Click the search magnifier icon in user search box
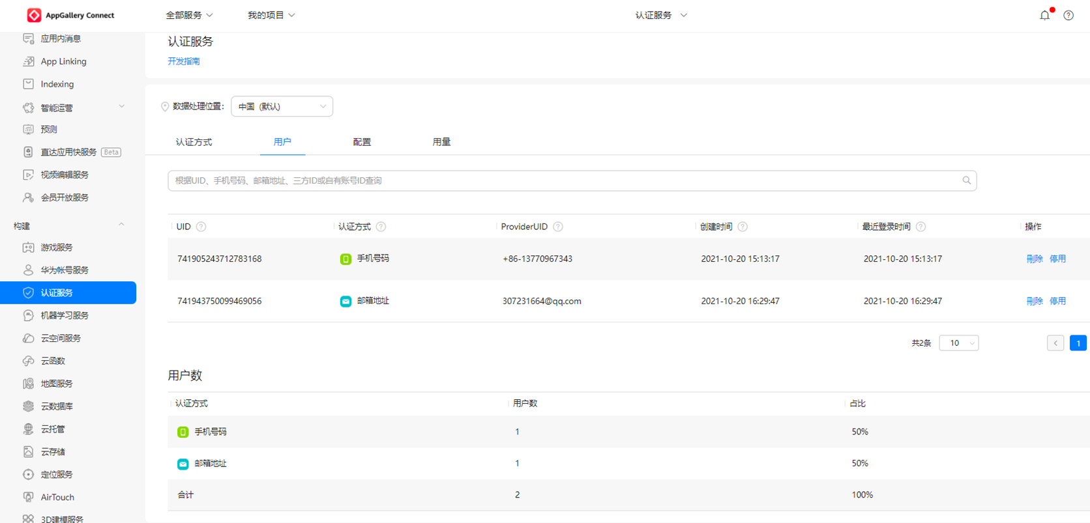 (x=967, y=180)
